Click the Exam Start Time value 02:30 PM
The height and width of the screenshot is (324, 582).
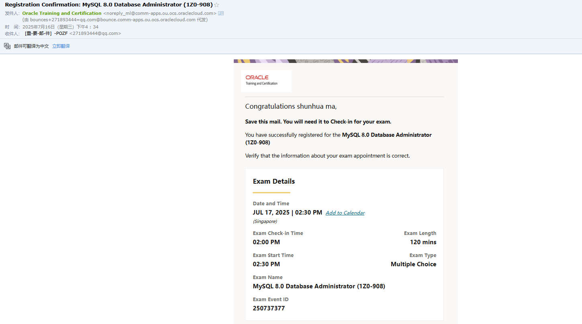[266, 264]
